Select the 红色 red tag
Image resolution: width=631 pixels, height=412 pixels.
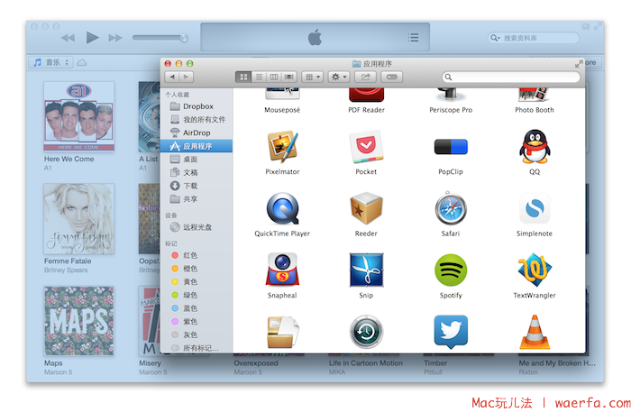click(x=197, y=255)
